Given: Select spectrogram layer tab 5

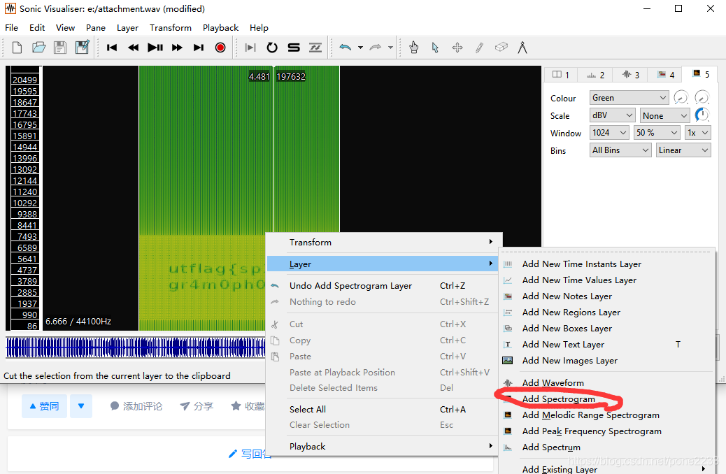Looking at the screenshot, I should [701, 74].
